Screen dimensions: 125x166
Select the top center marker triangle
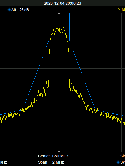[59, 14]
